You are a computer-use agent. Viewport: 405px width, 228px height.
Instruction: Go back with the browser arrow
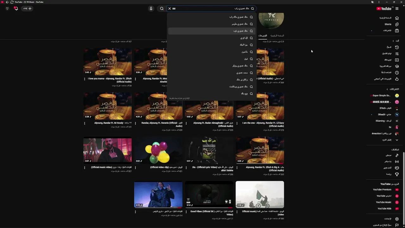(7, 2)
